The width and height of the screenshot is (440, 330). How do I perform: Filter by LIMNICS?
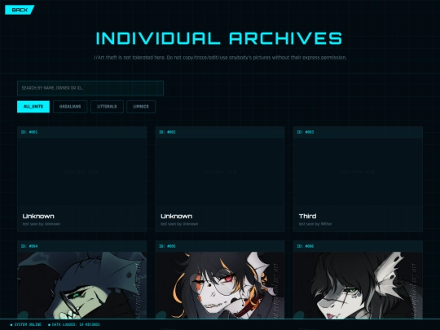pos(141,107)
